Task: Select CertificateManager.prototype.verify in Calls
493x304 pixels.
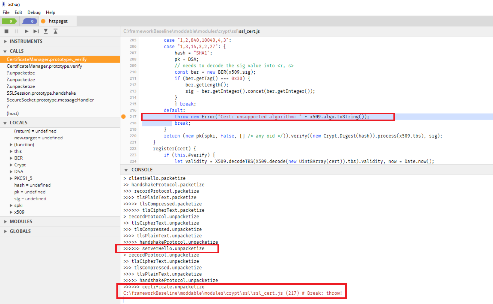Action: [44, 66]
